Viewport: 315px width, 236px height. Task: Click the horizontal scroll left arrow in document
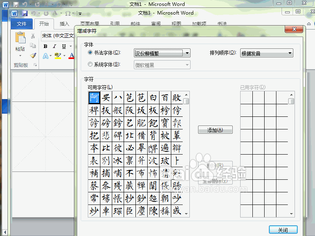[x=5, y=232]
